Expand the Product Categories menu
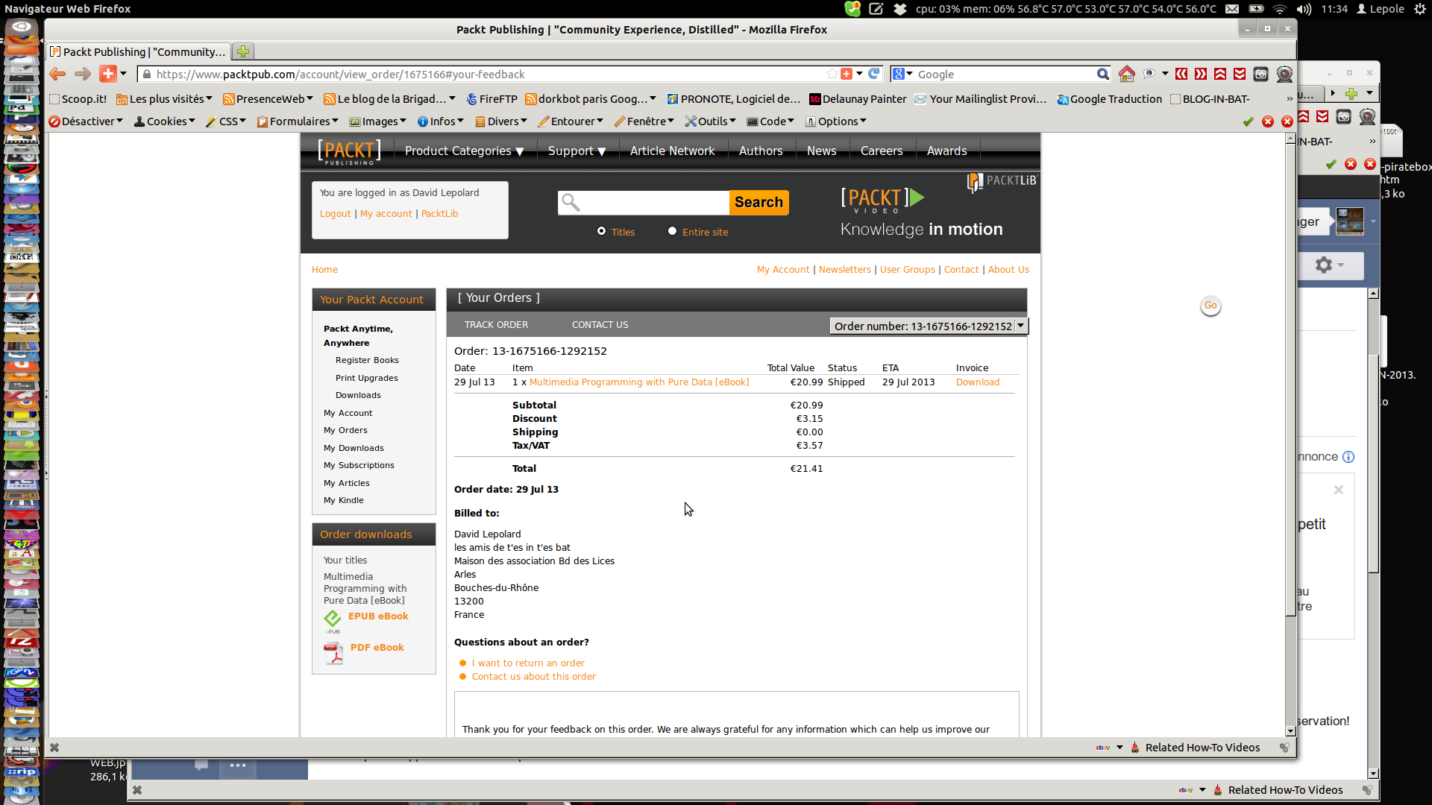Image resolution: width=1432 pixels, height=805 pixels. pos(464,151)
